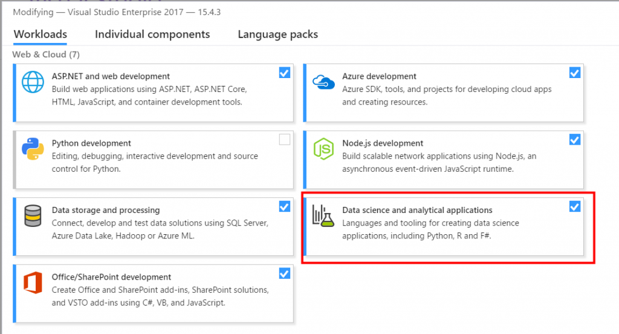Click the Python development logo icon
Image resolution: width=619 pixels, height=334 pixels.
[x=33, y=150]
